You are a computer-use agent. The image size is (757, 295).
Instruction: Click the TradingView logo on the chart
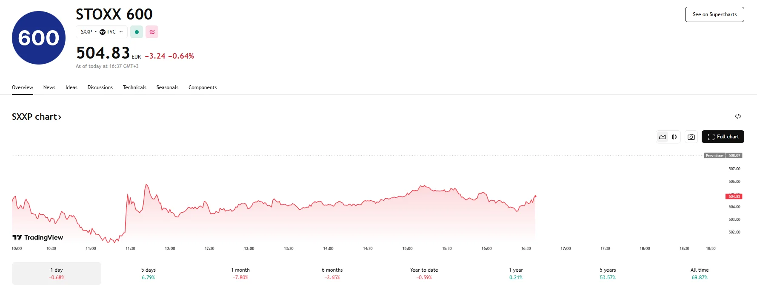point(37,237)
